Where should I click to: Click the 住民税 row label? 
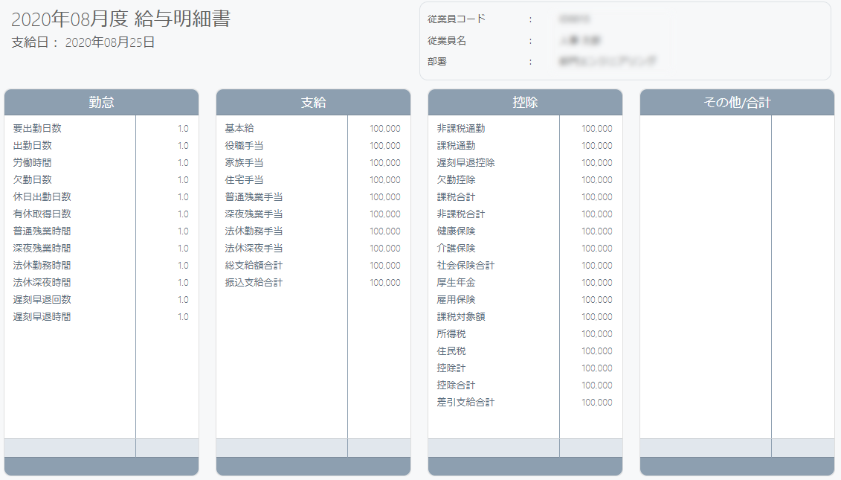451,351
